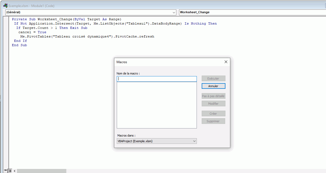326x173 pixels.
Task: Switch to Procedure View icon at bottom left
Action: coord(5,171)
